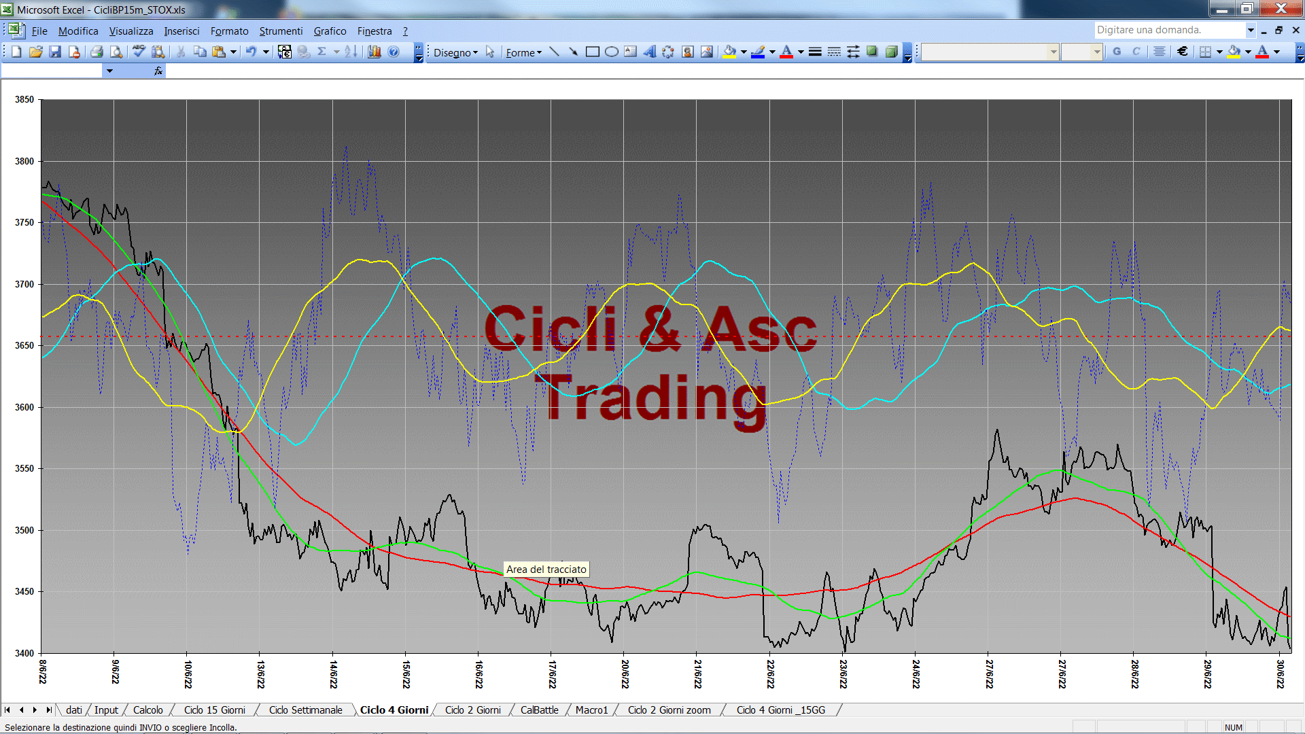Viewport: 1305px width, 734px height.
Task: Open the Grafico menu
Action: [330, 31]
